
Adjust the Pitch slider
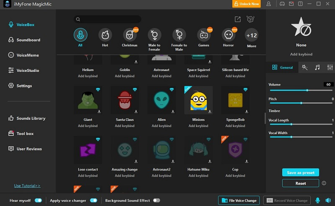click(x=301, y=103)
